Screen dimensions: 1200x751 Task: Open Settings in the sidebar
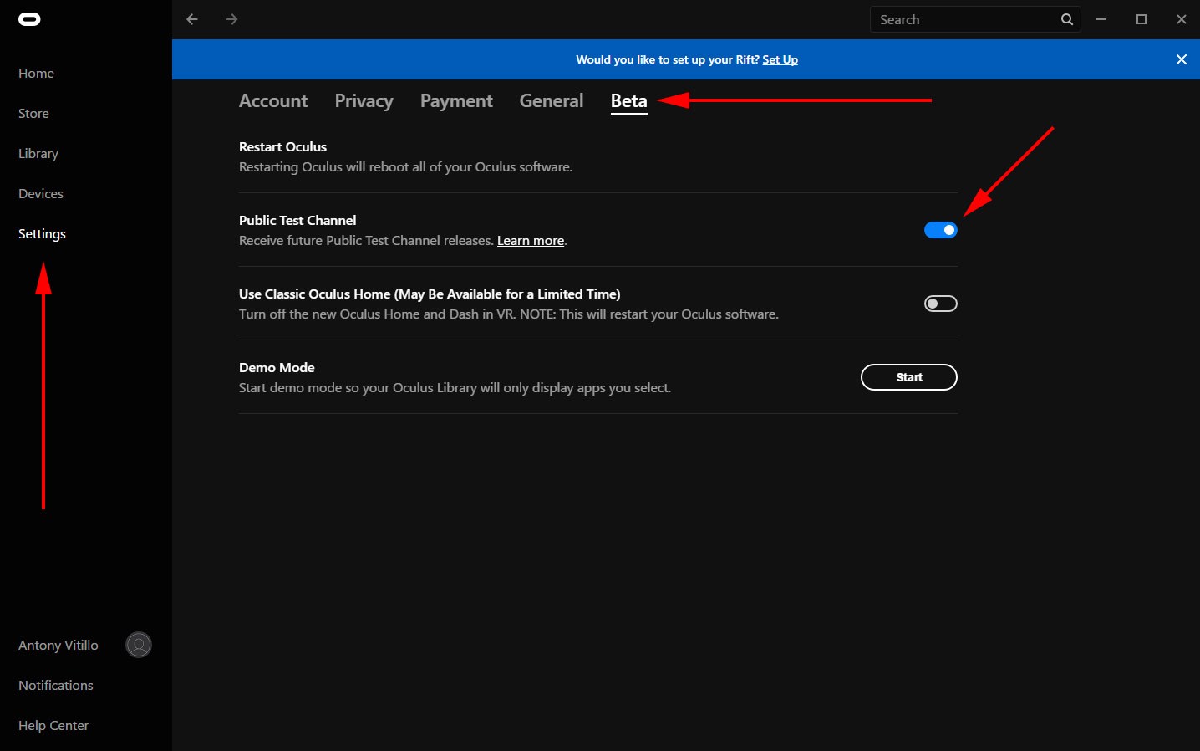click(x=42, y=234)
